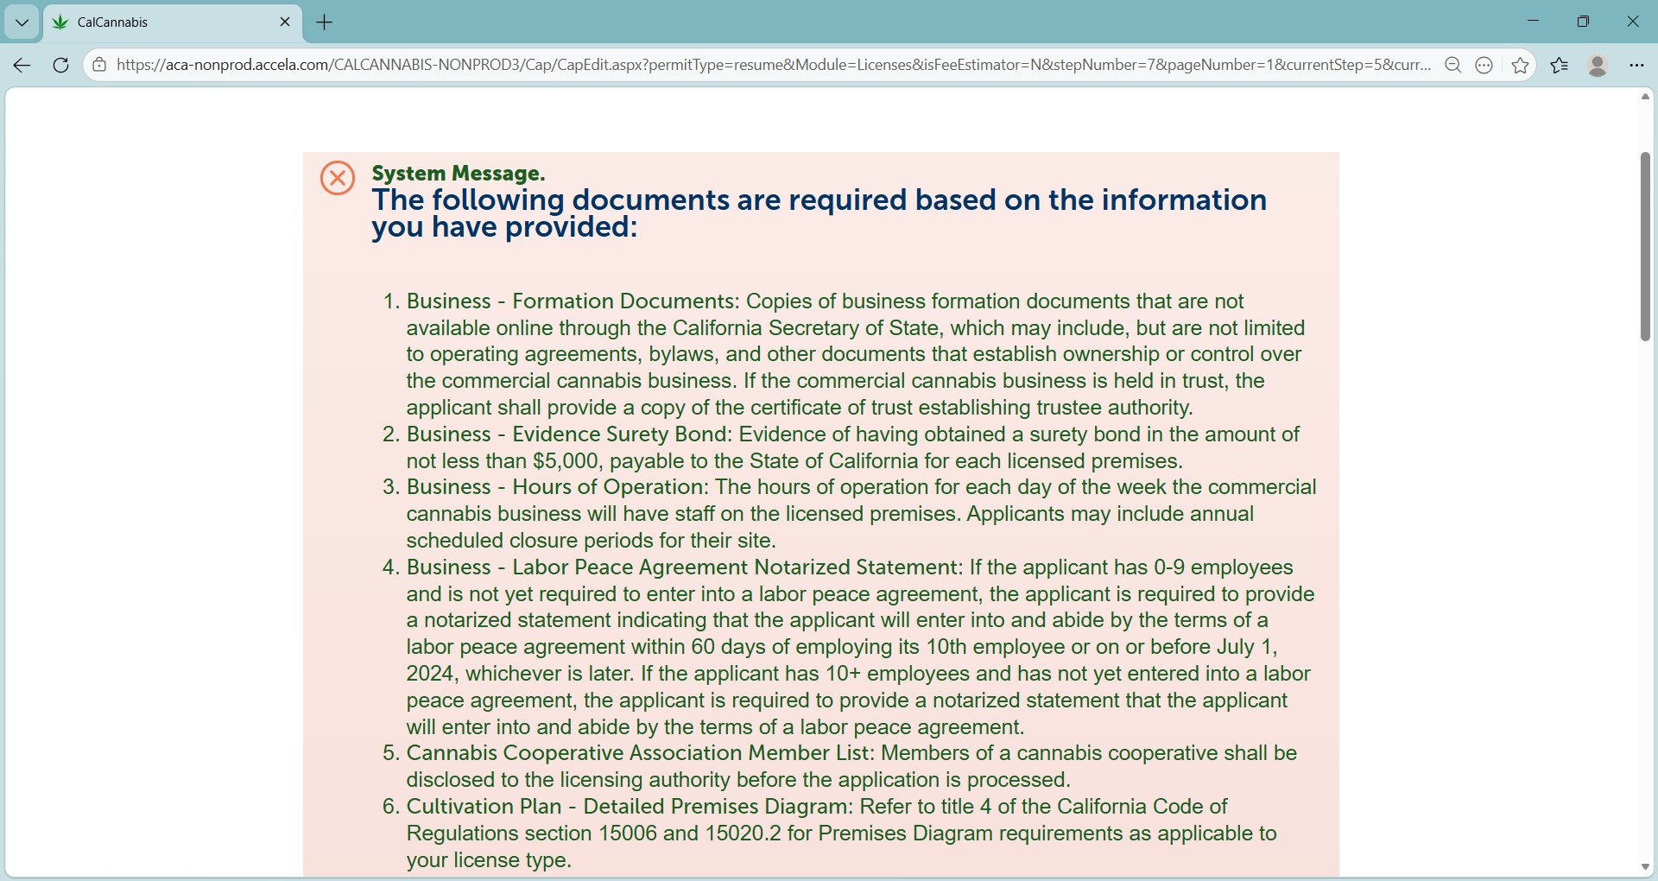Viewport: 1658px width, 881px height.
Task: Click 'Cultivation Plan - Detailed Premises Diagram' text
Action: 630,807
